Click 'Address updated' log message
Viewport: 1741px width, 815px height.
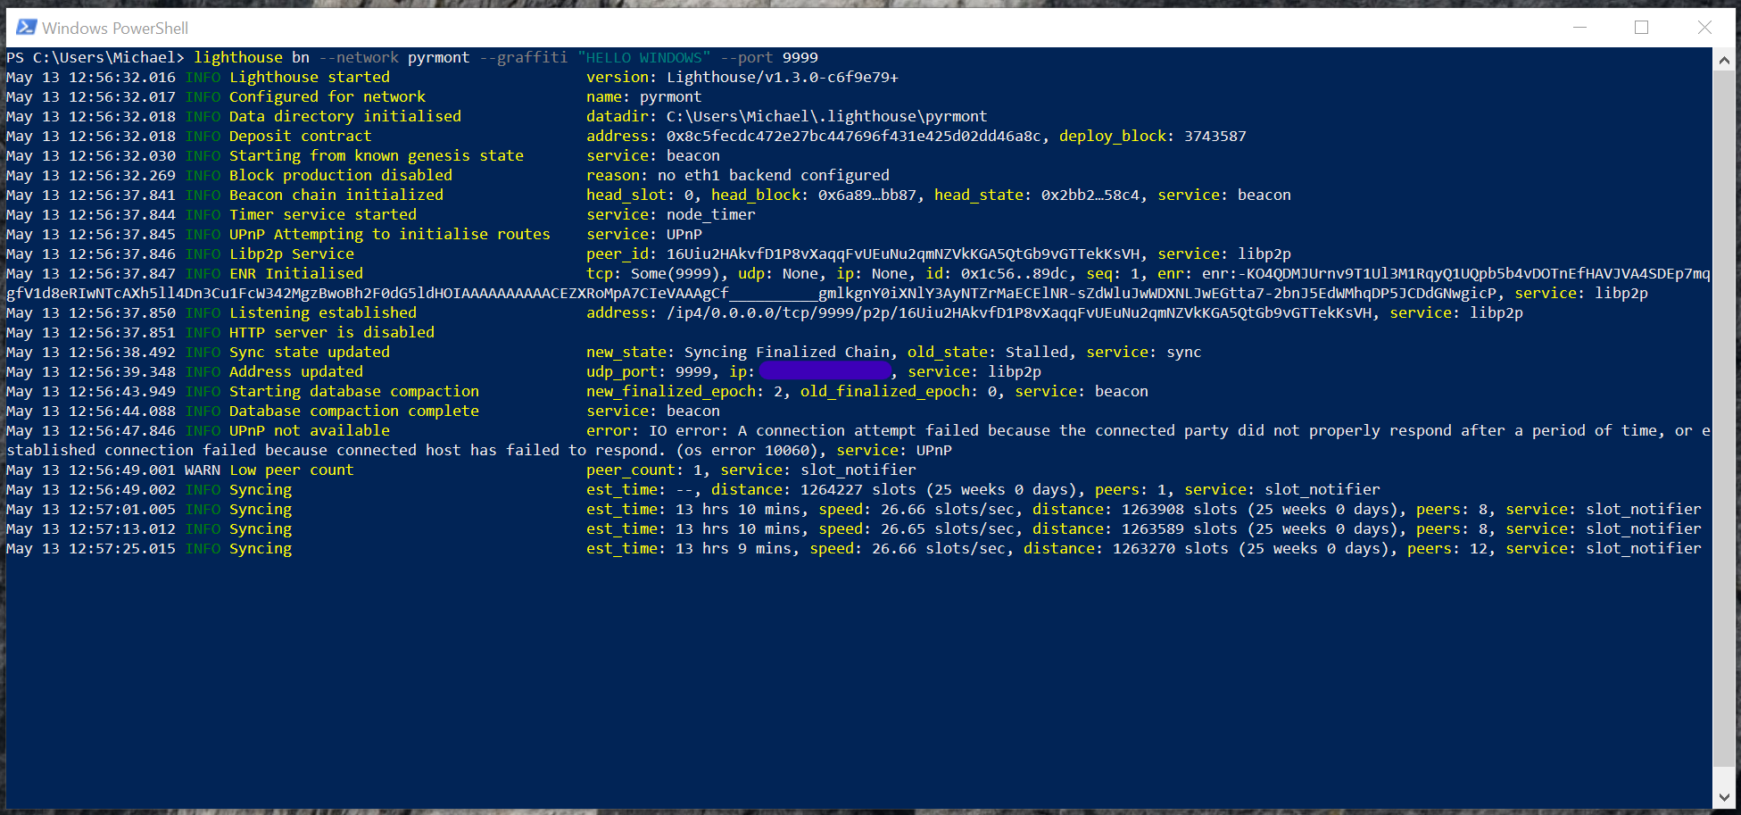(296, 371)
